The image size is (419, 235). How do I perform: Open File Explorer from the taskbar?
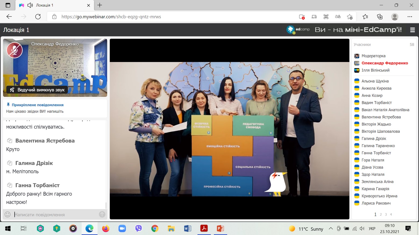(x=171, y=229)
